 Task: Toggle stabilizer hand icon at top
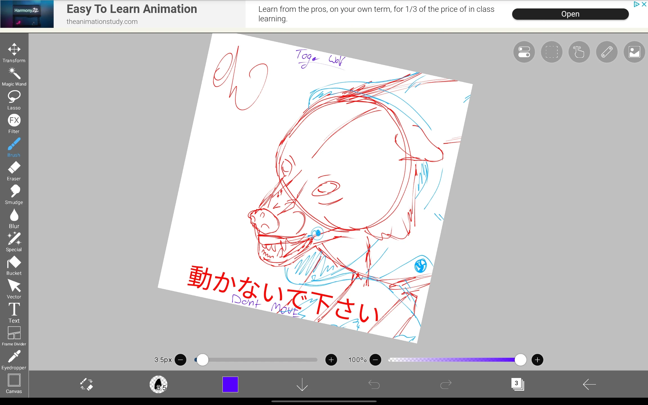click(579, 52)
